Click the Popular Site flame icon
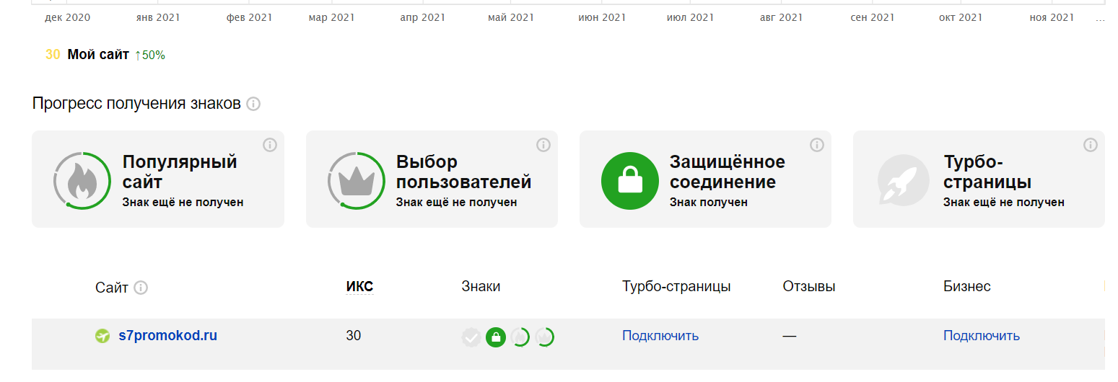This screenshot has width=1118, height=382. [x=82, y=180]
